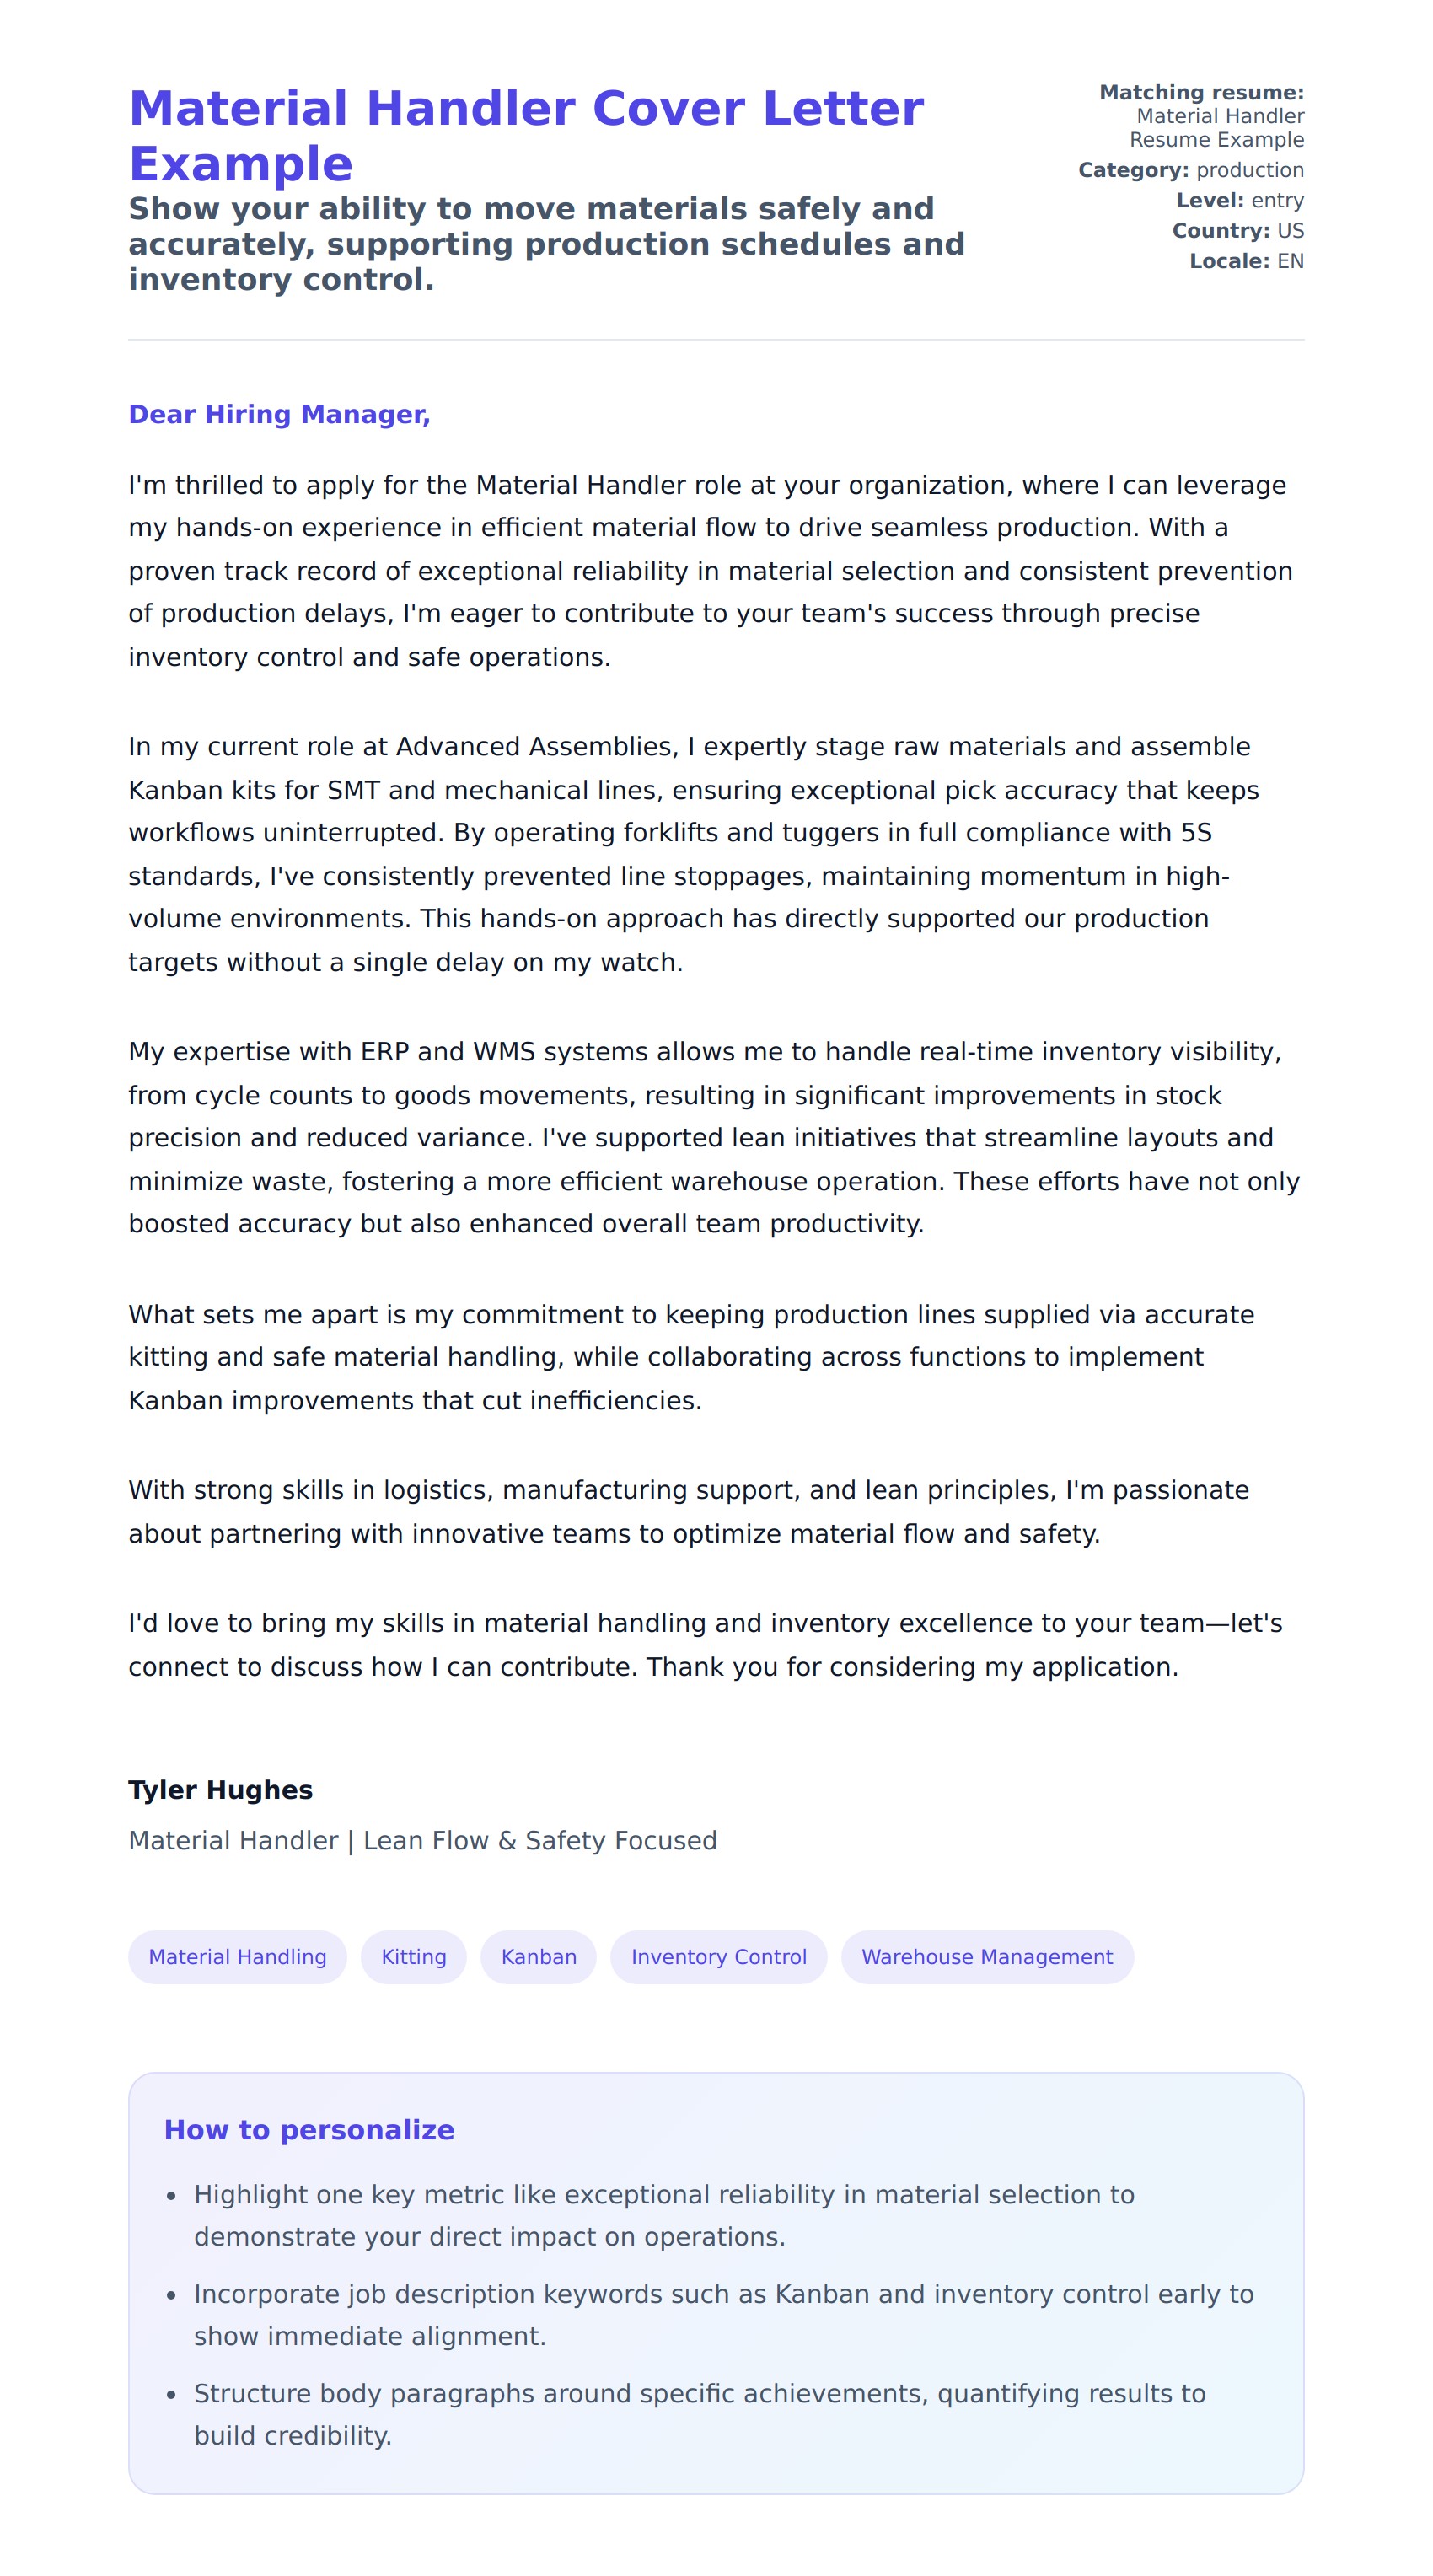The height and width of the screenshot is (2576, 1433).
Task: Open the Material Handler Resume Example link
Action: tap(1218, 128)
